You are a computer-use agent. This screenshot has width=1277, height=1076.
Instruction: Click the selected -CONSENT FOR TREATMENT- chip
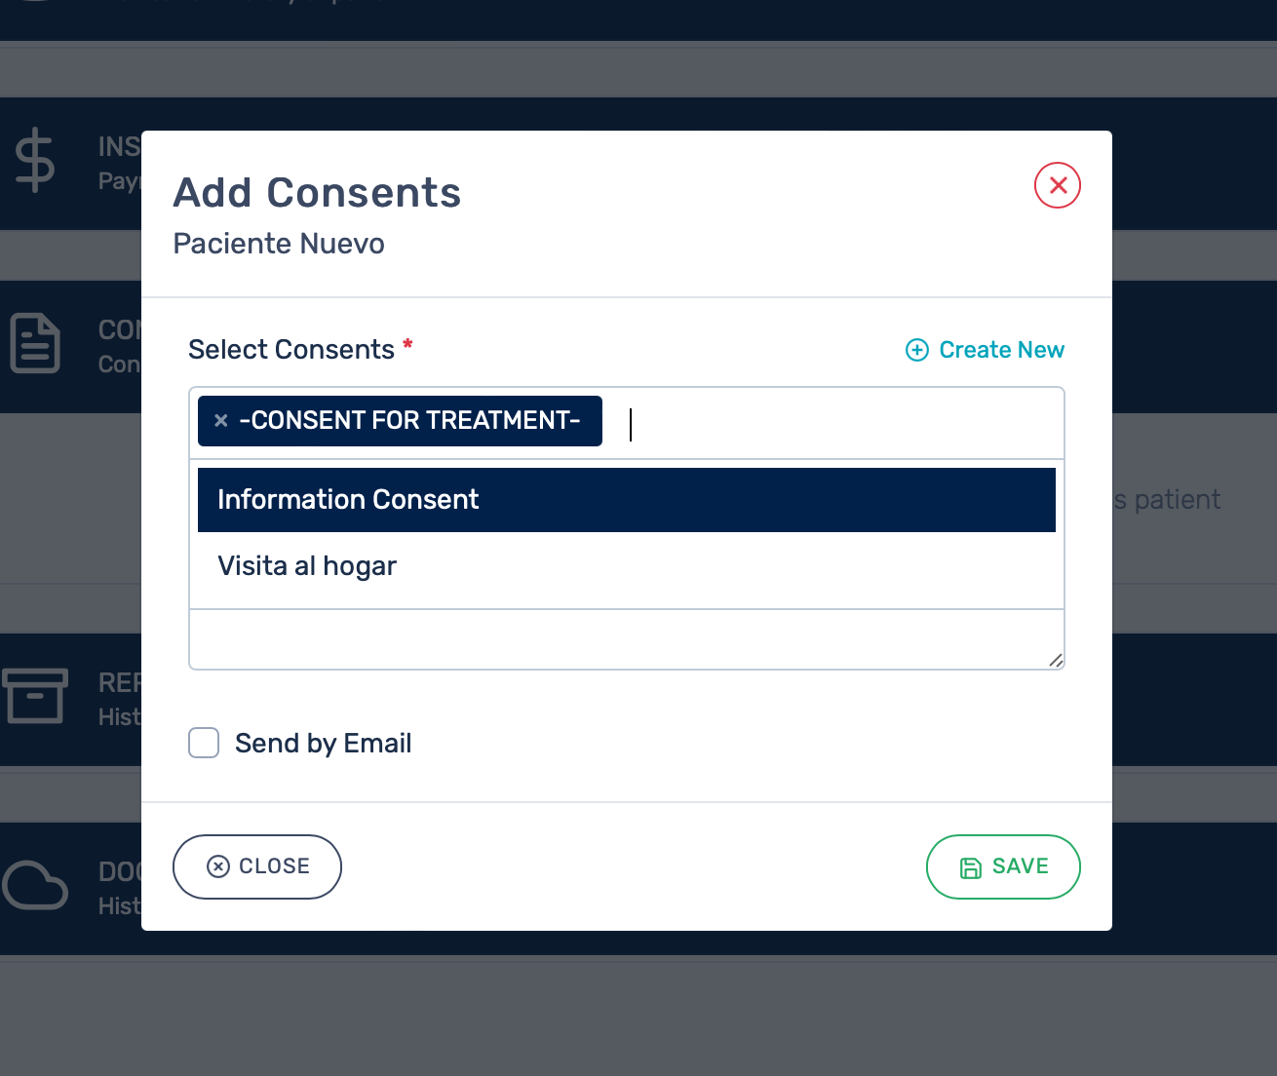pyautogui.click(x=409, y=420)
